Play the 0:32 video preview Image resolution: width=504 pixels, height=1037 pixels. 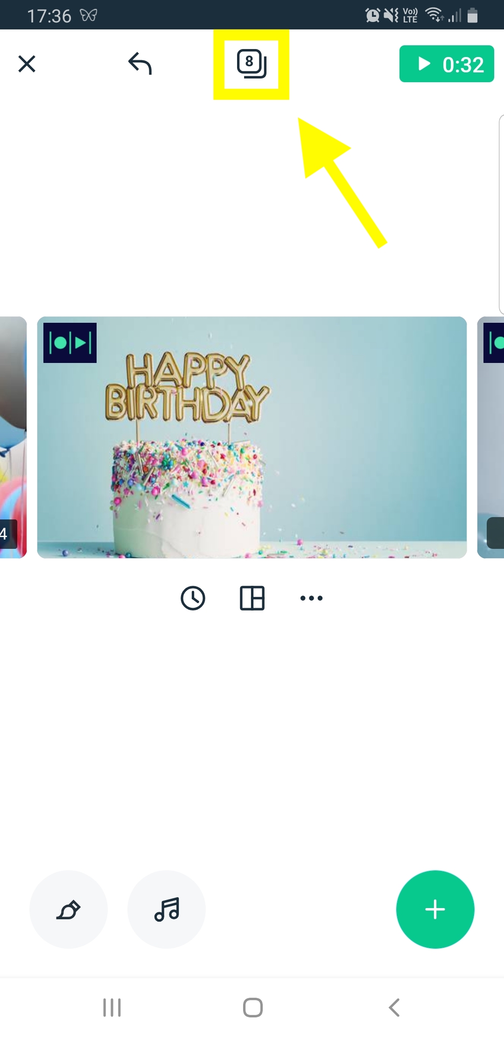447,64
